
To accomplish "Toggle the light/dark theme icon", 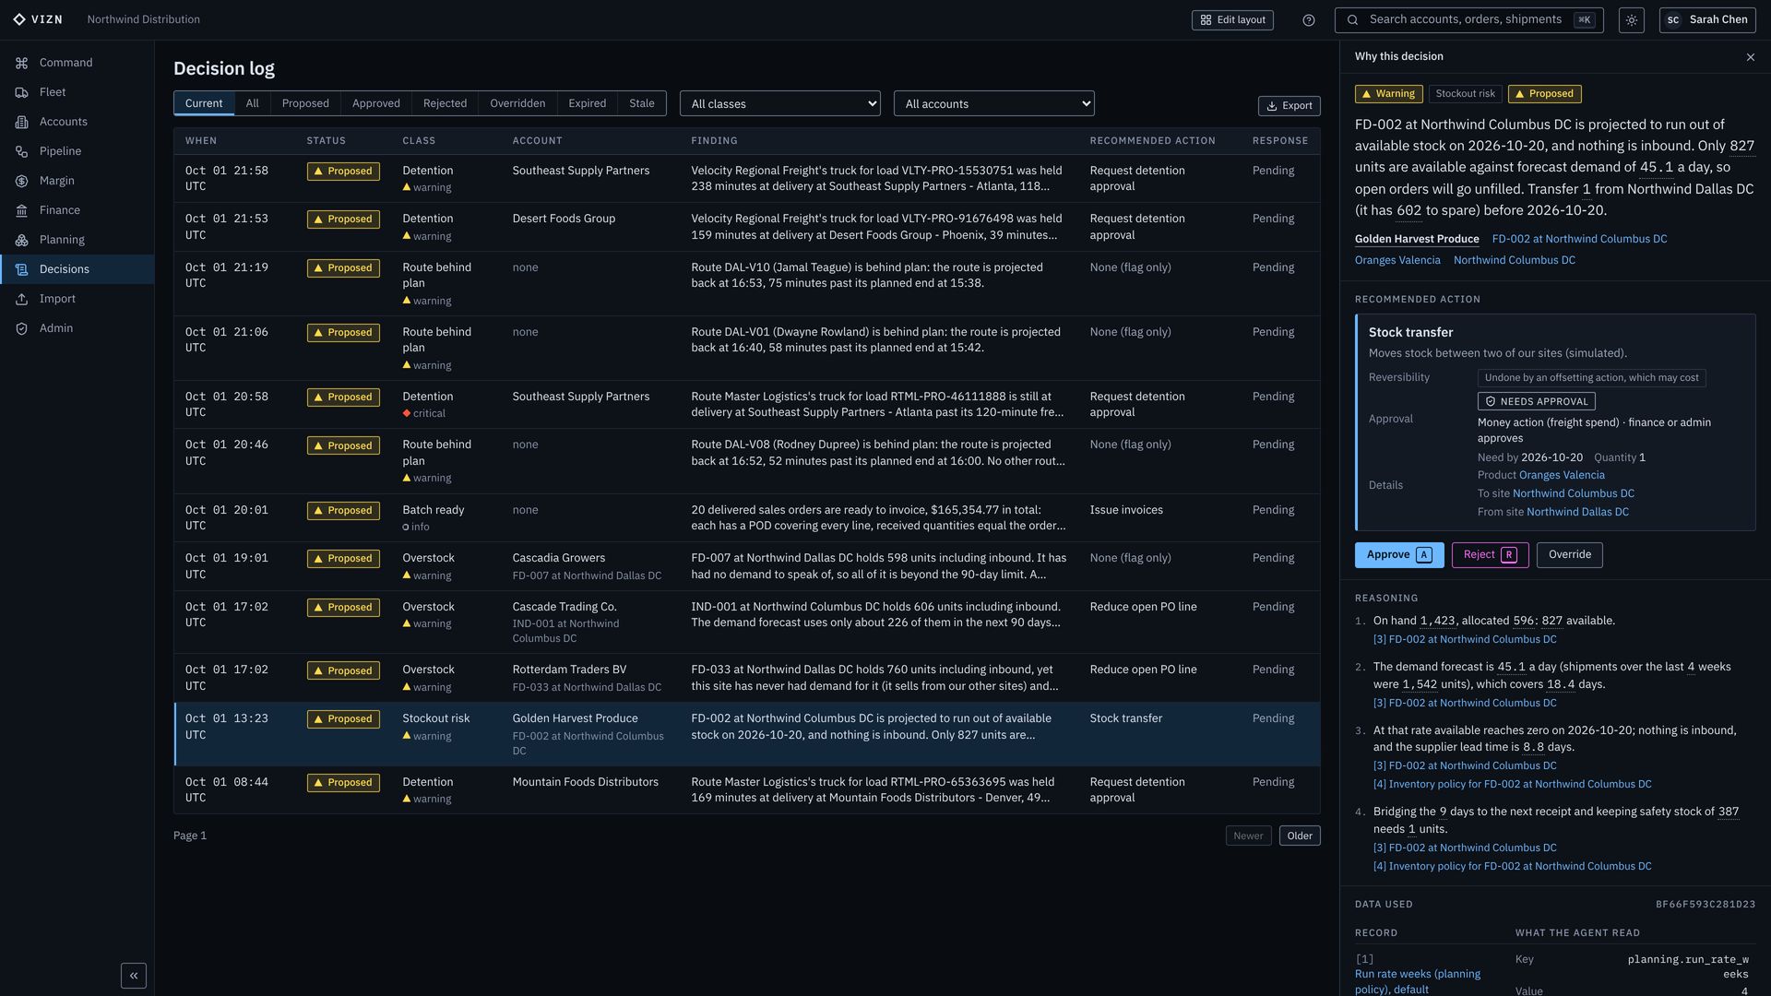I will 1631,20.
